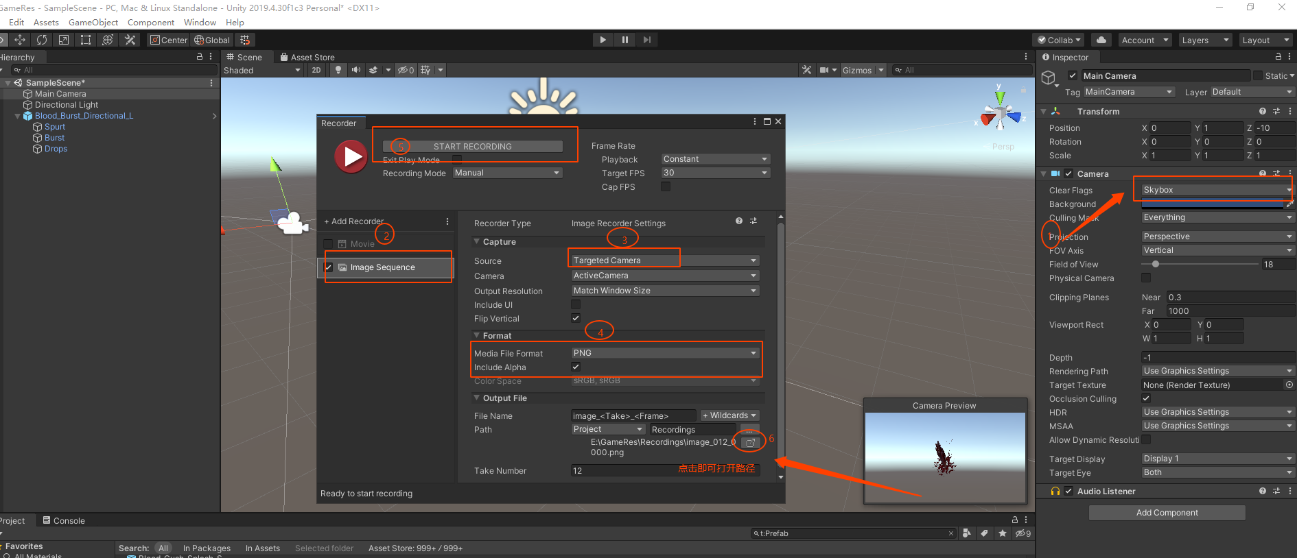Click the START RECORDING button
Image resolution: width=1297 pixels, height=558 pixels.
[x=472, y=147]
